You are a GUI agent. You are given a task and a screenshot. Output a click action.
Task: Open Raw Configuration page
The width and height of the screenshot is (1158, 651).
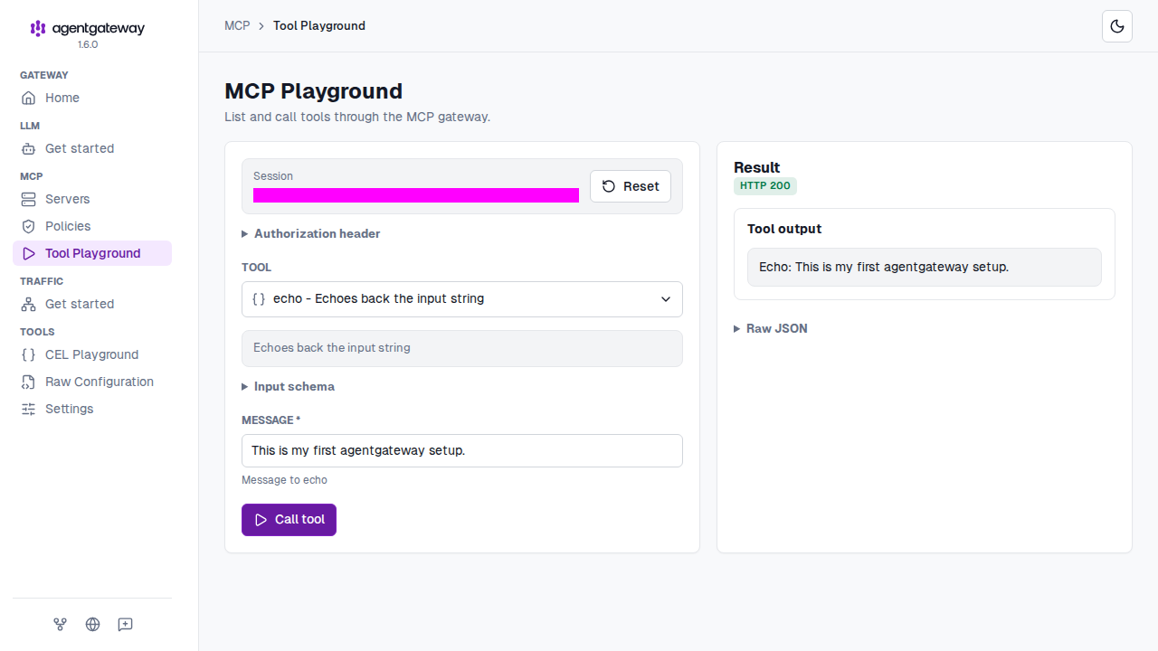(92, 382)
